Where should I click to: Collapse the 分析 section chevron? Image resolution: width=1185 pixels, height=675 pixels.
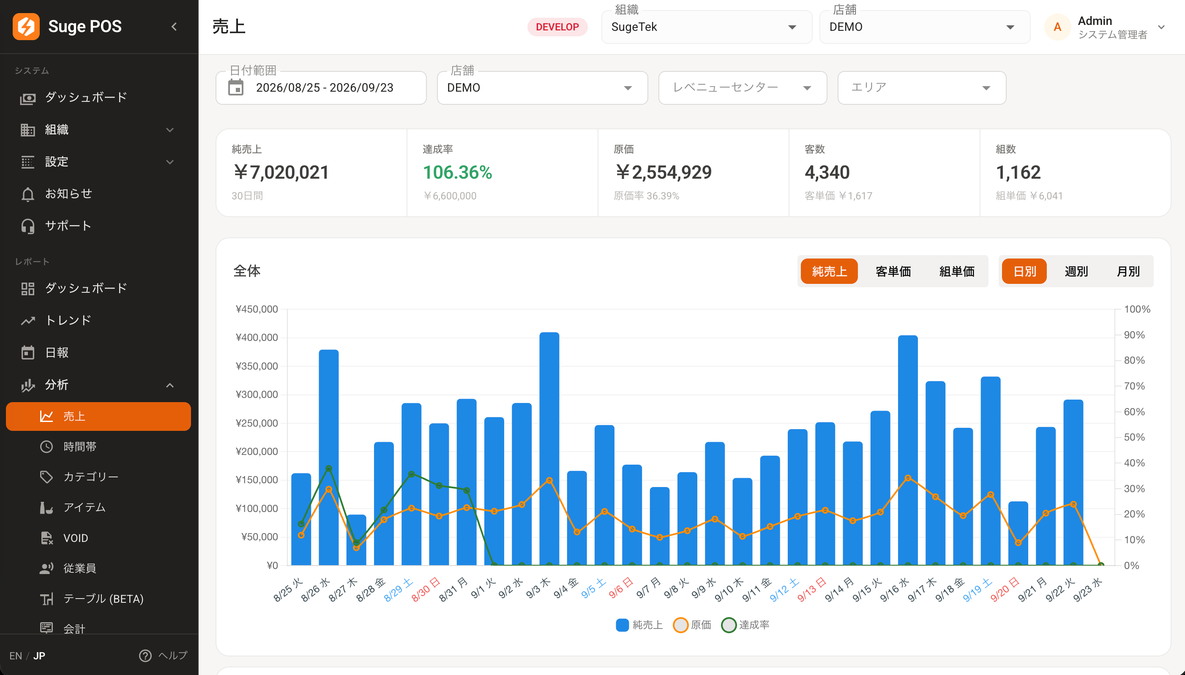pyautogui.click(x=170, y=385)
